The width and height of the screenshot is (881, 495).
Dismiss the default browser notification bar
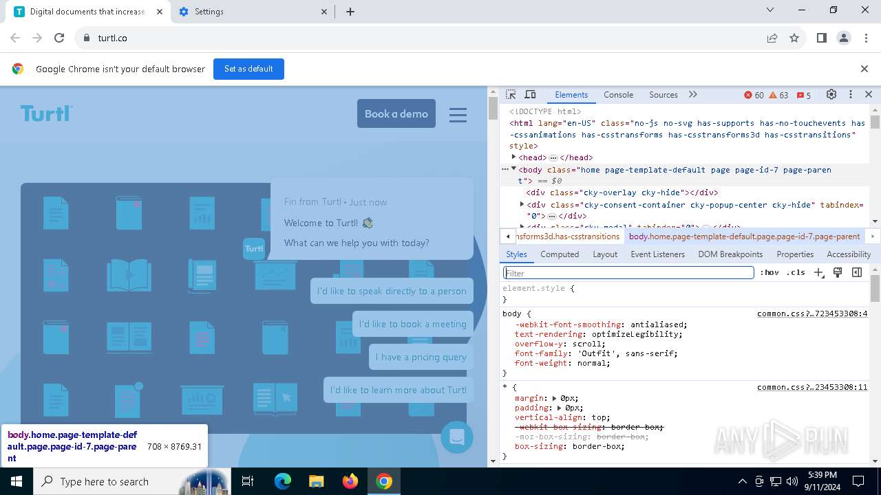(864, 69)
